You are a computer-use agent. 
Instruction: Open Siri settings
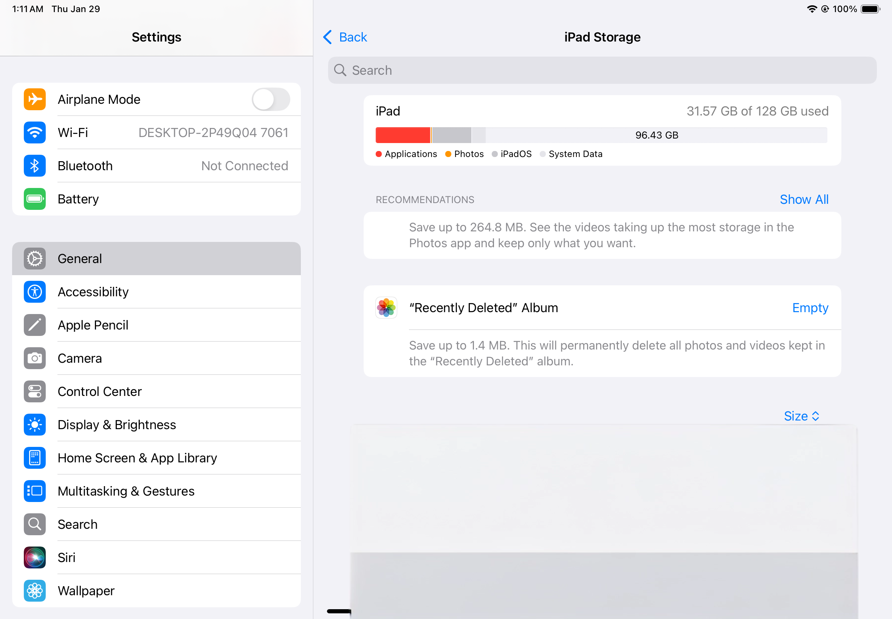coord(156,558)
